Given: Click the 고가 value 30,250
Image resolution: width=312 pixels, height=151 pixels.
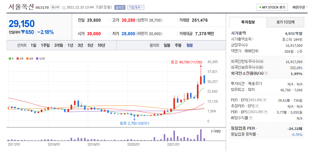Looking at the screenshot, I should point(128,20).
